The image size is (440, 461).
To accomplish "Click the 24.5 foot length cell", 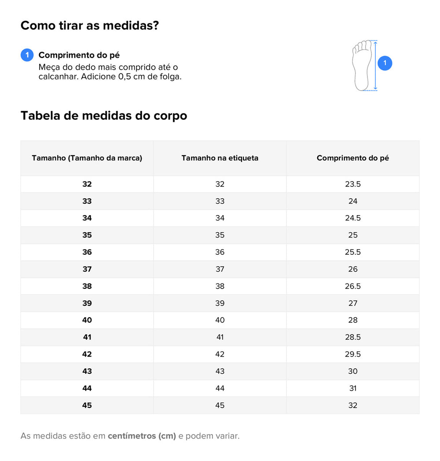I will [353, 218].
